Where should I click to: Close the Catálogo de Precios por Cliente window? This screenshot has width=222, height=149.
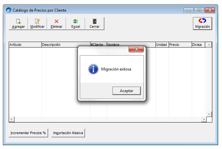point(210,10)
